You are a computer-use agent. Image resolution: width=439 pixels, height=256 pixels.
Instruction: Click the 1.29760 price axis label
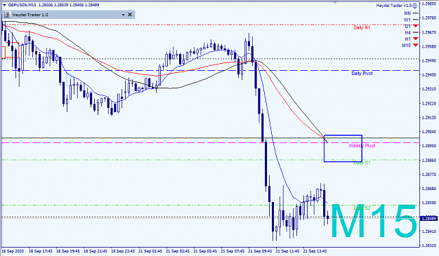(429, 18)
